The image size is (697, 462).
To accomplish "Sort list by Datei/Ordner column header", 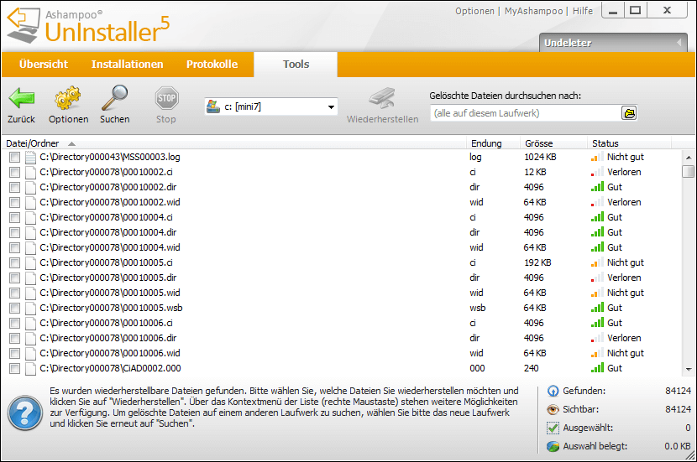I will [x=34, y=143].
